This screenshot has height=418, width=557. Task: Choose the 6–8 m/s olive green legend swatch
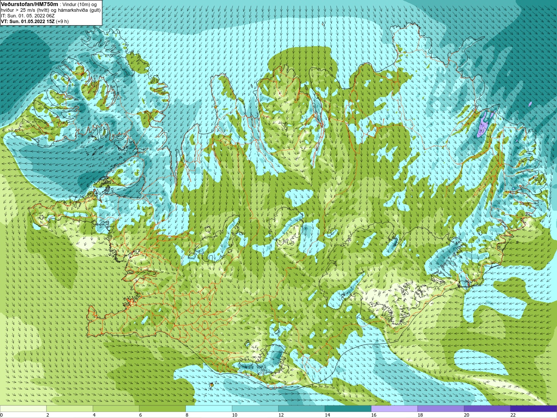(x=162, y=409)
